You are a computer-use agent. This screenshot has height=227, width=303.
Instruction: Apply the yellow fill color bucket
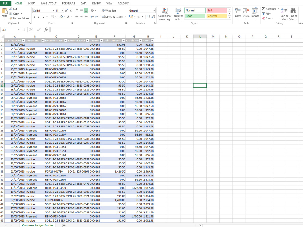pos(61,17)
